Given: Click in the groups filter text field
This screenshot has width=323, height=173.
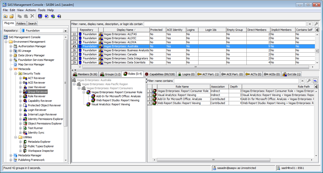Looking at the screenshot, I should [225, 24].
